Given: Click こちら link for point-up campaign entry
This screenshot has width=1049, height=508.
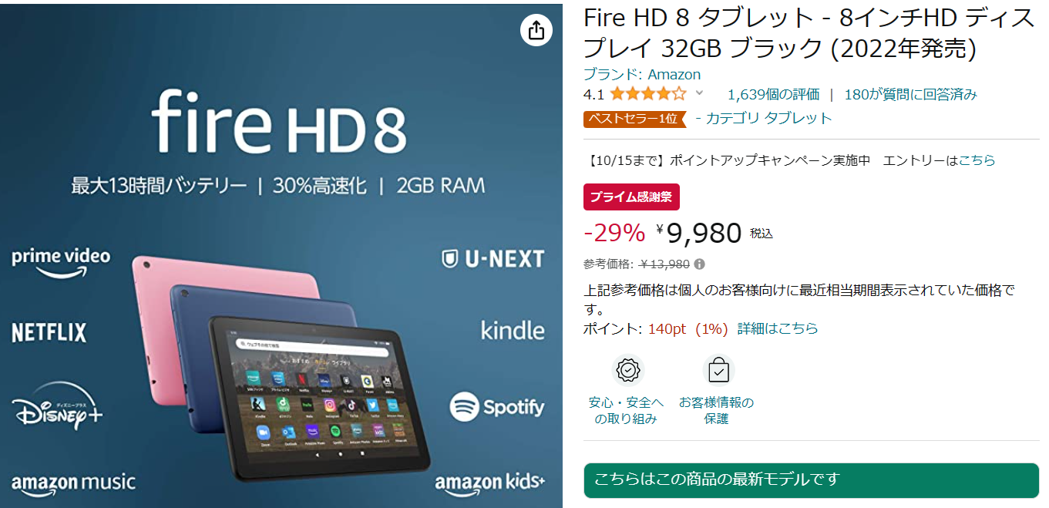Looking at the screenshot, I should [x=977, y=160].
